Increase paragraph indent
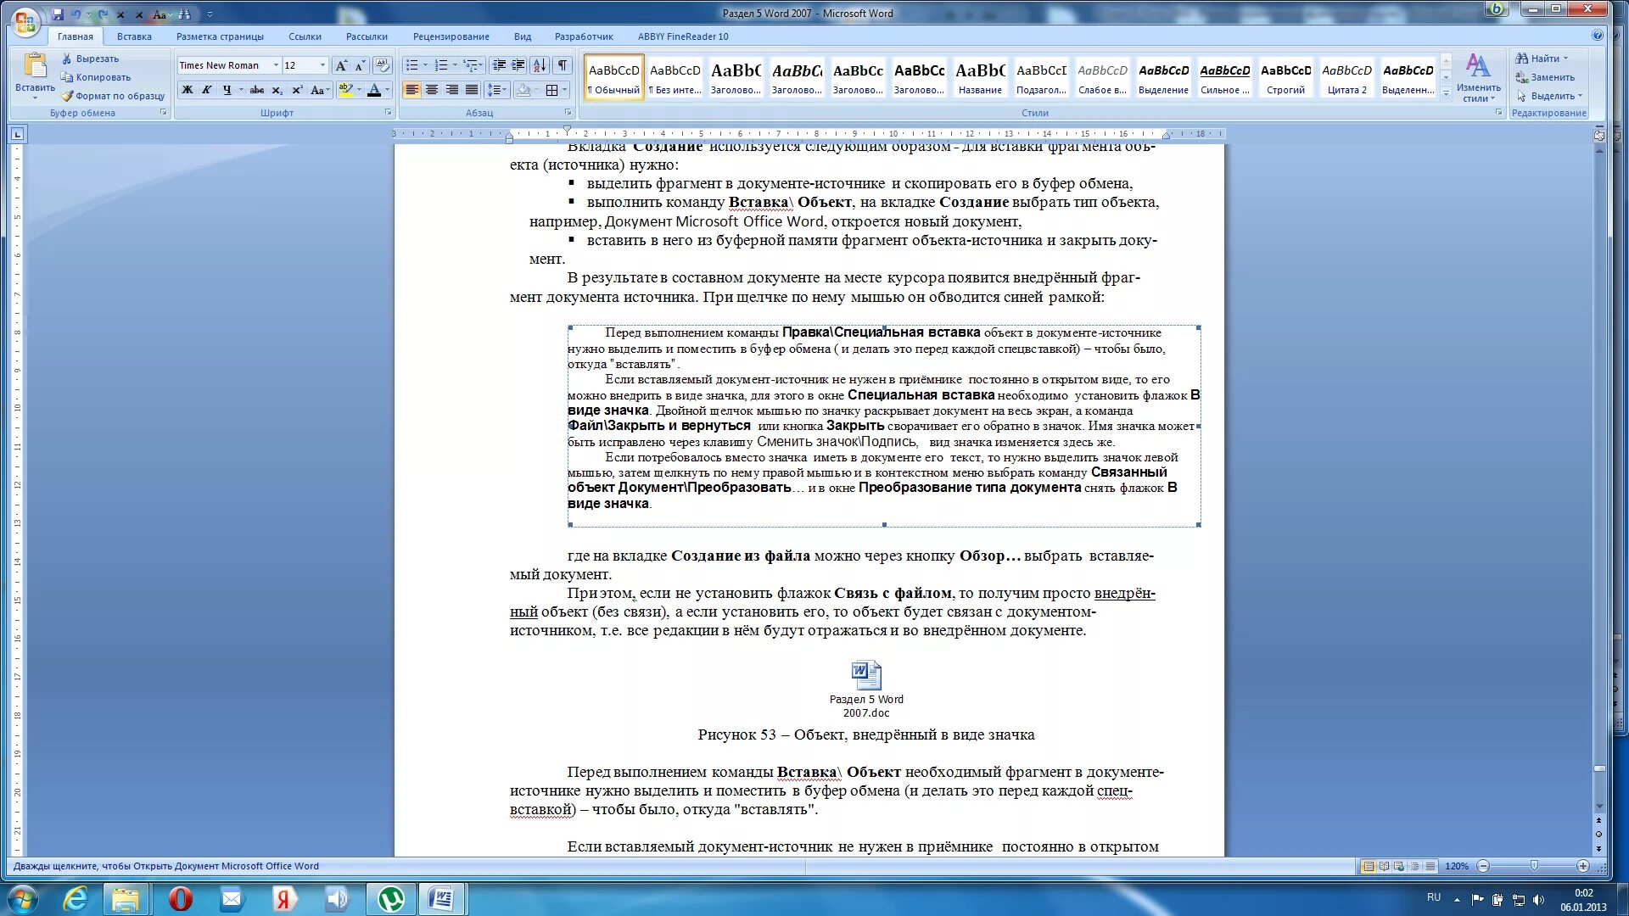 tap(518, 65)
